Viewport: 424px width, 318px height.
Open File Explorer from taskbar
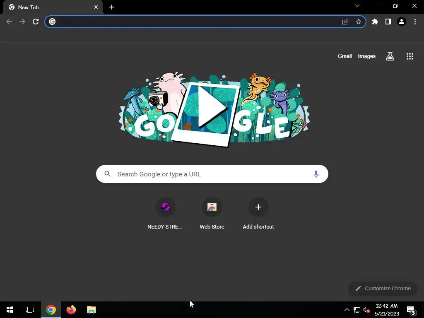click(x=92, y=310)
